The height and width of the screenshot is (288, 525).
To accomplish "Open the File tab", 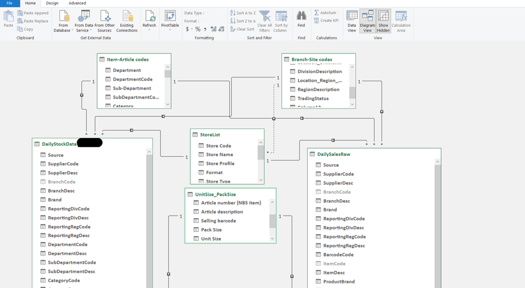I will click(x=9, y=3).
